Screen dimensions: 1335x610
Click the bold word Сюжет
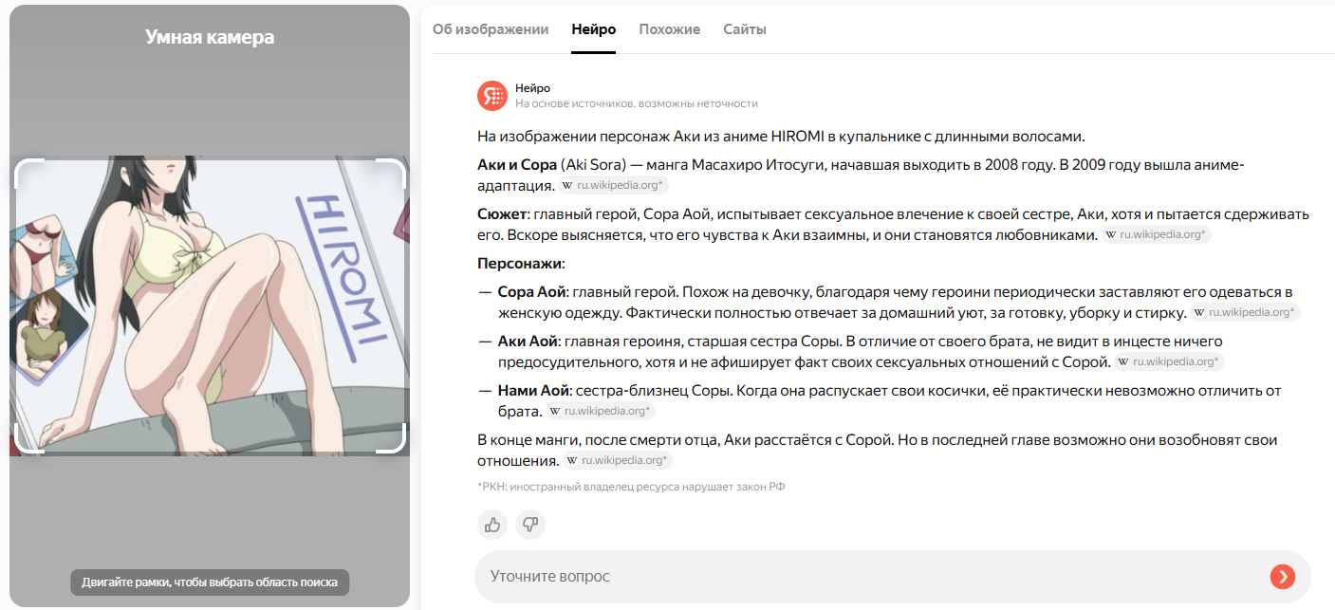tap(502, 214)
